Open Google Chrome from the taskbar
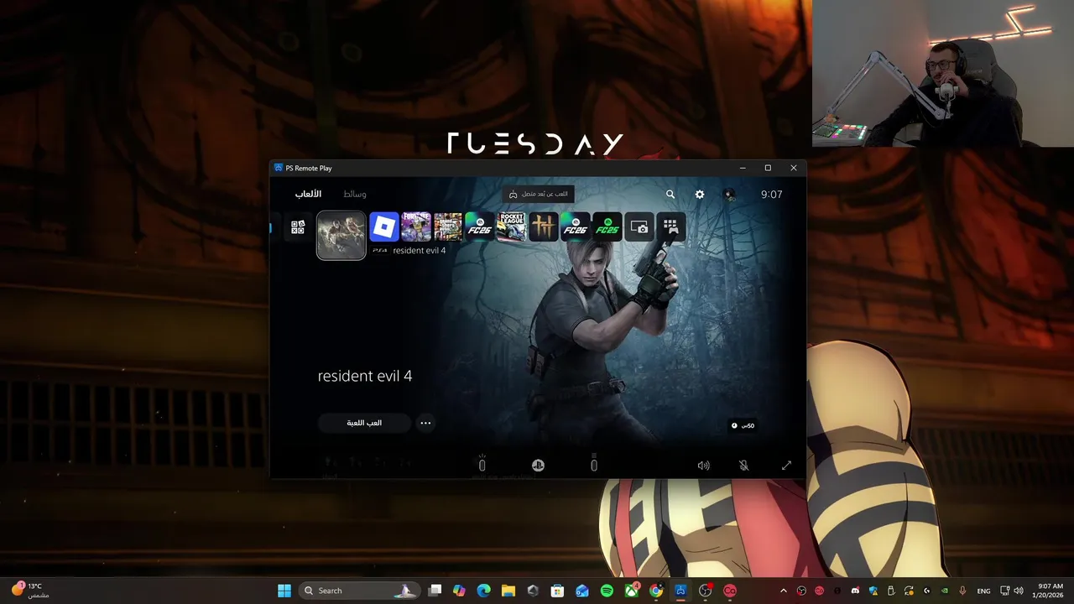The height and width of the screenshot is (604, 1074). pos(656,591)
